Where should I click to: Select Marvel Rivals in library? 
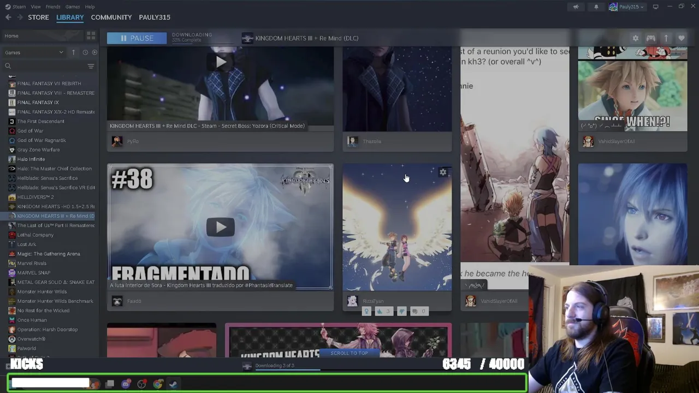pos(32,263)
